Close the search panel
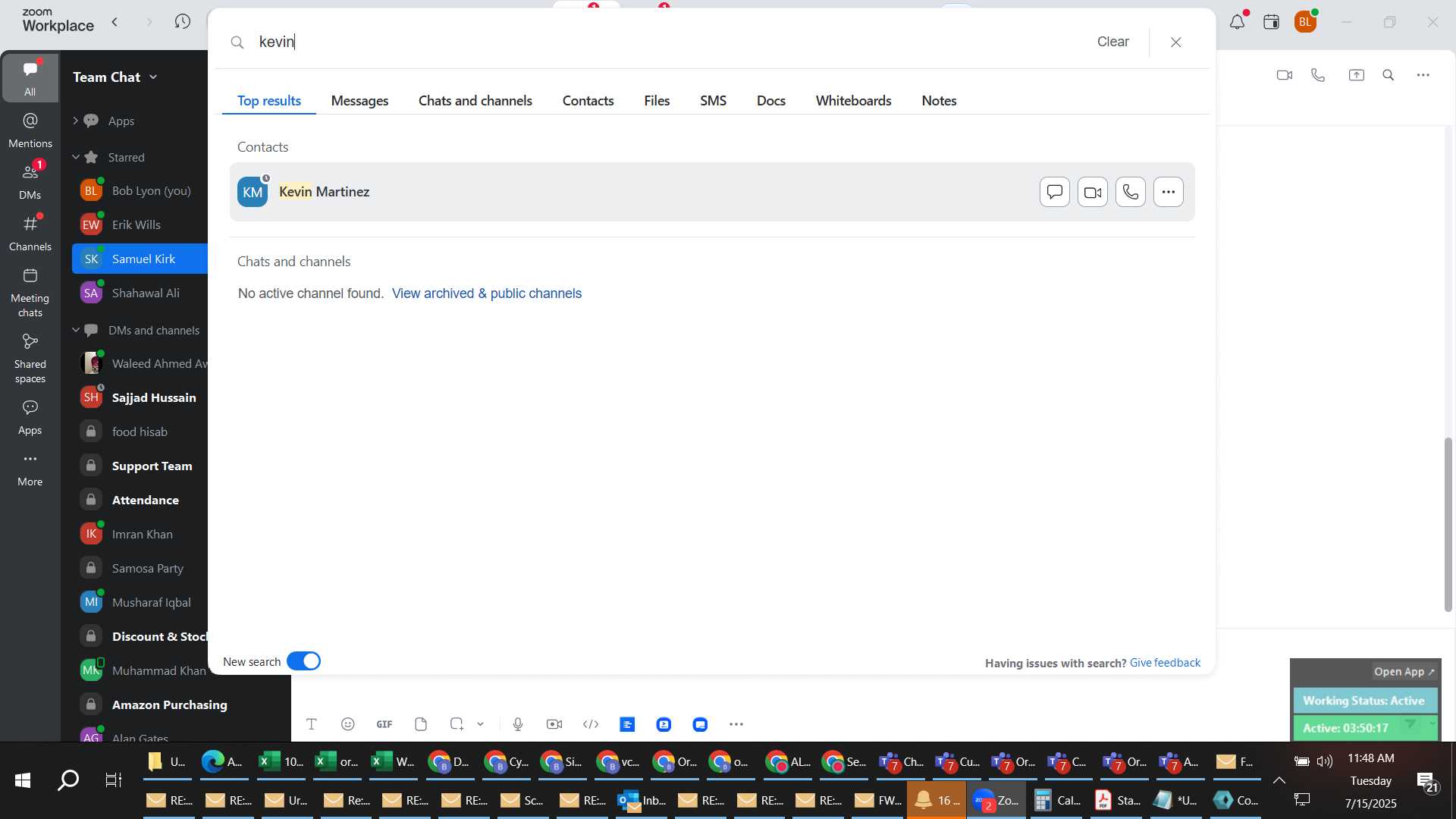This screenshot has width=1456, height=819. click(x=1175, y=42)
